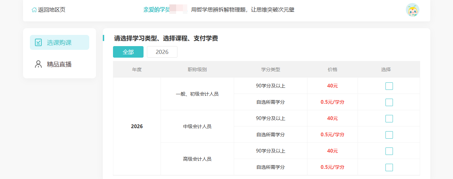Switch to the 全部 year tab
Screen dimensions: 453x179
coord(128,52)
